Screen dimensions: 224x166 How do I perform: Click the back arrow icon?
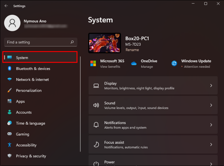(x=6, y=6)
